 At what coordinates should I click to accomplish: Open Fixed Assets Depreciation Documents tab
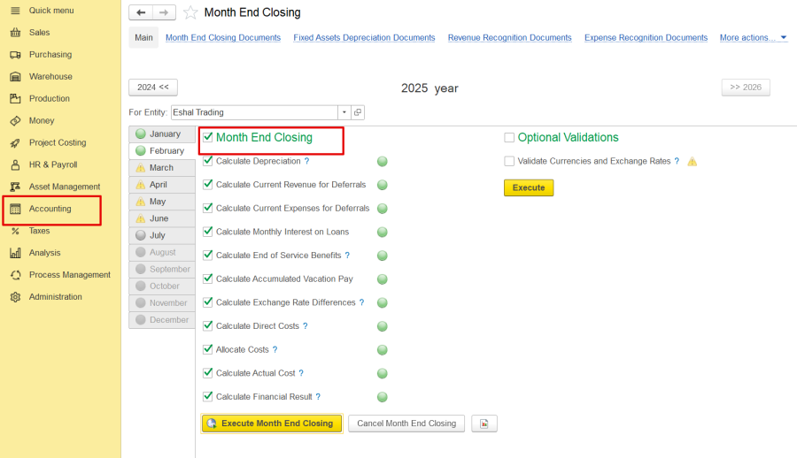364,38
